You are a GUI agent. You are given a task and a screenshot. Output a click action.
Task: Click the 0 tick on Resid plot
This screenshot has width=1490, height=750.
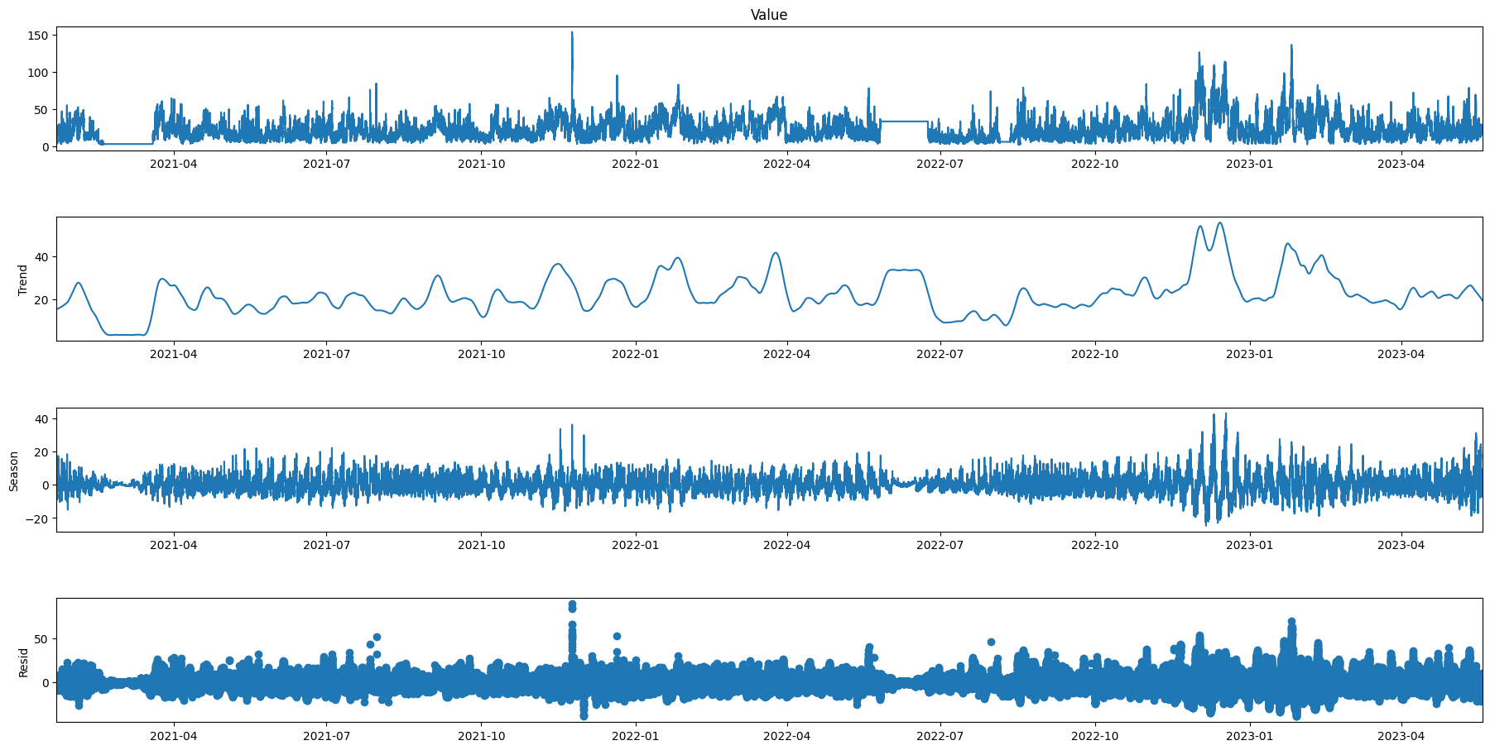coord(46,682)
